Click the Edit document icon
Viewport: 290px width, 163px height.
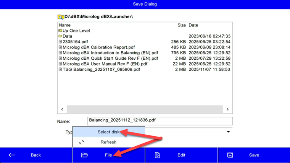pos(157,155)
